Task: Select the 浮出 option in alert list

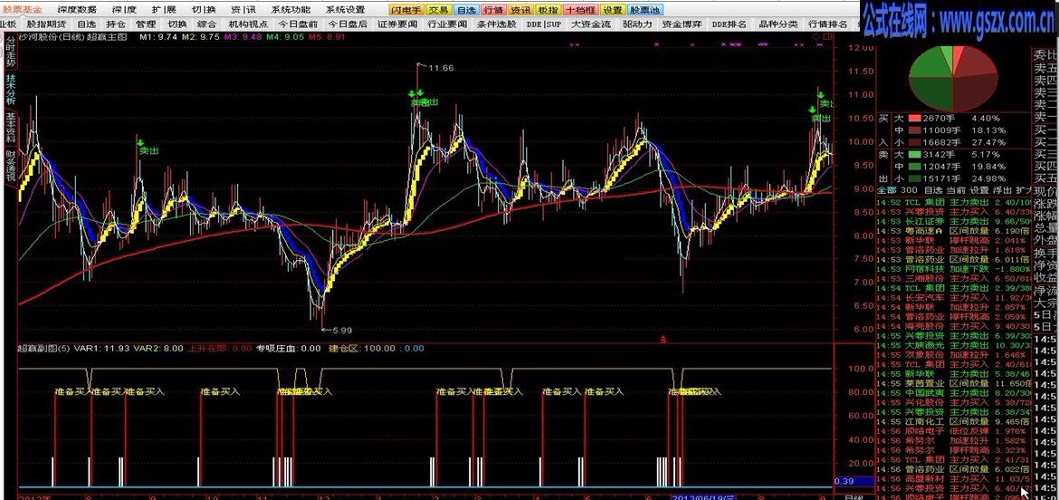Action: (x=1002, y=190)
